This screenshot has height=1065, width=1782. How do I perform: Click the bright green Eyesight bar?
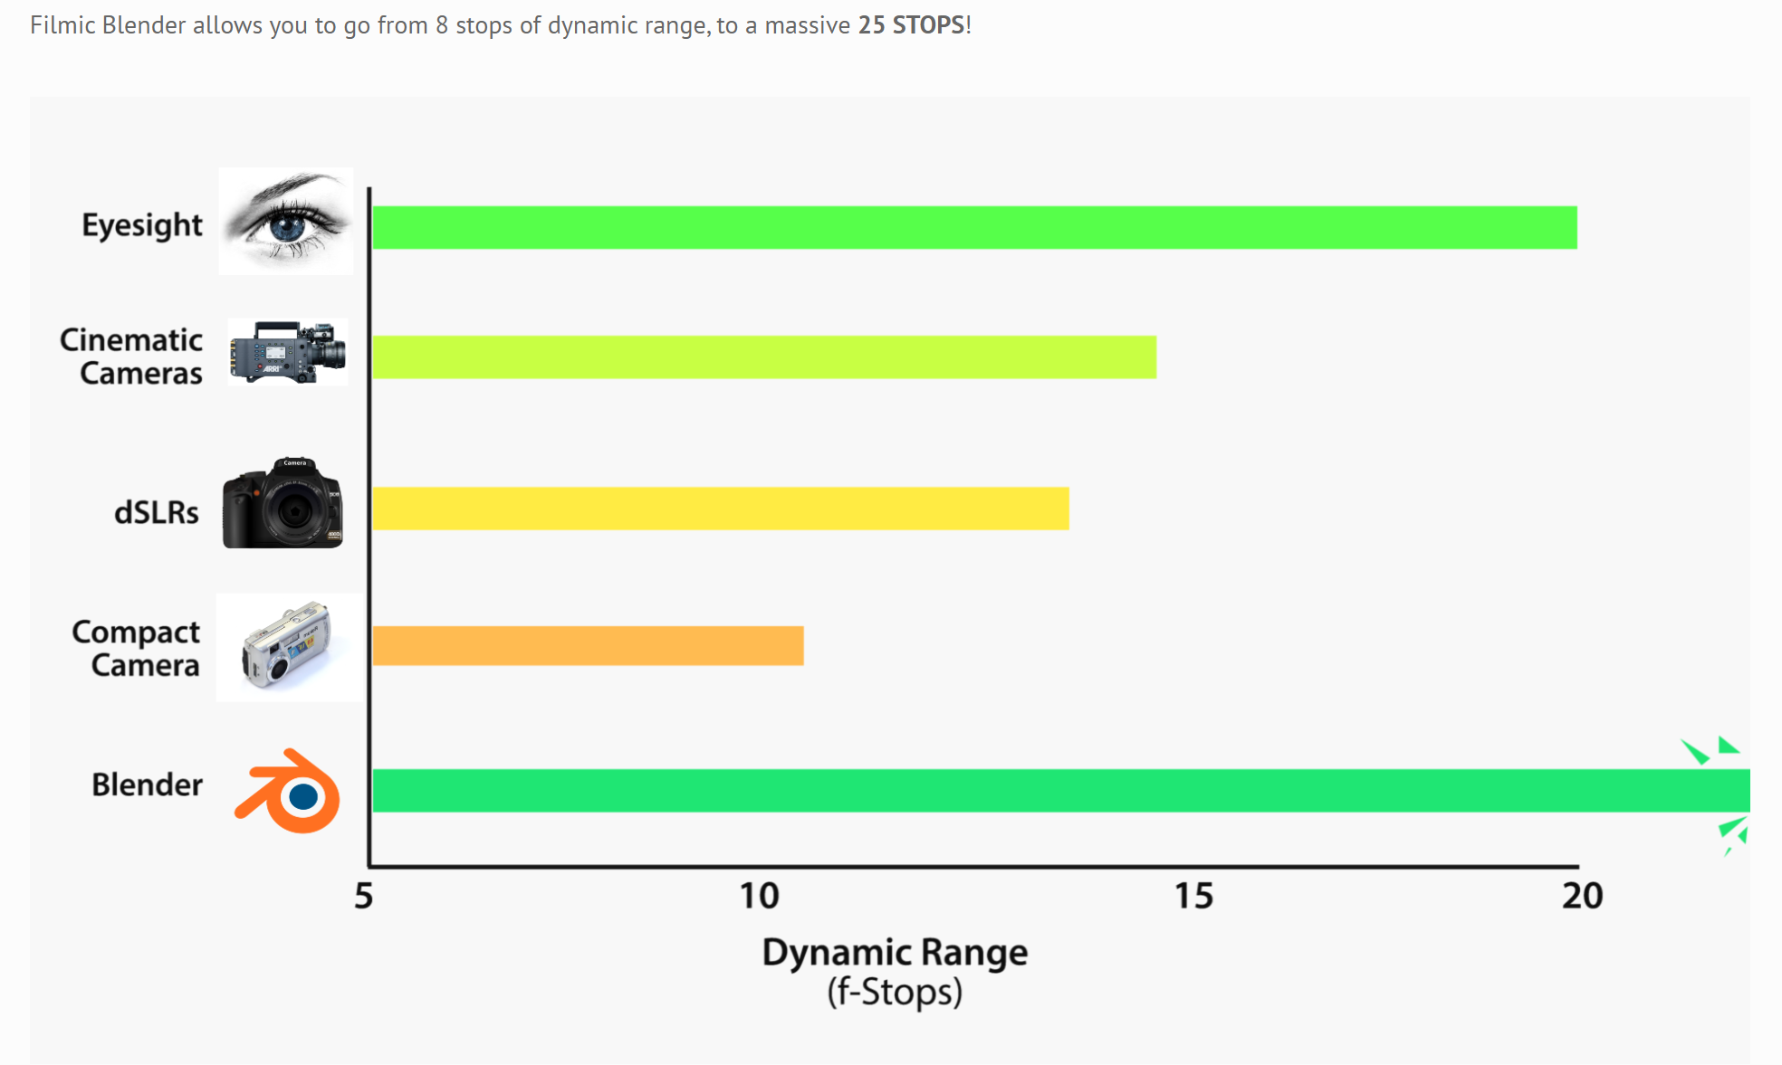coord(973,227)
